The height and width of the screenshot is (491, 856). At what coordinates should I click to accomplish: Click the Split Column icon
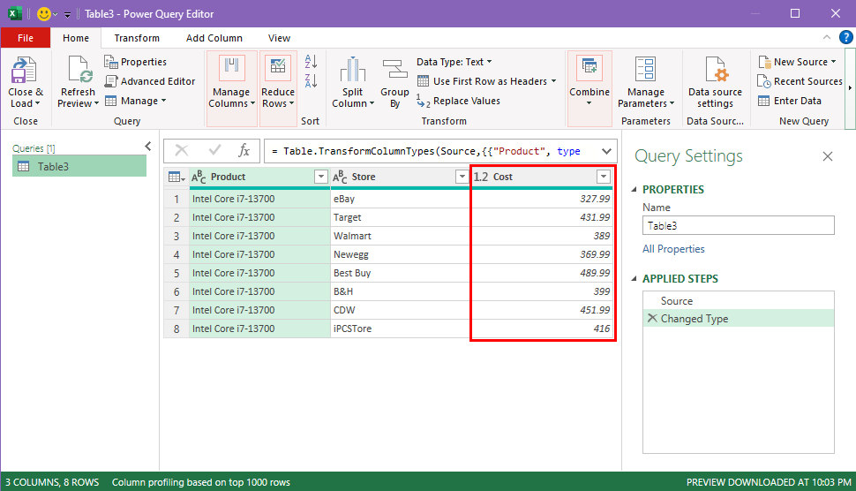[x=353, y=70]
